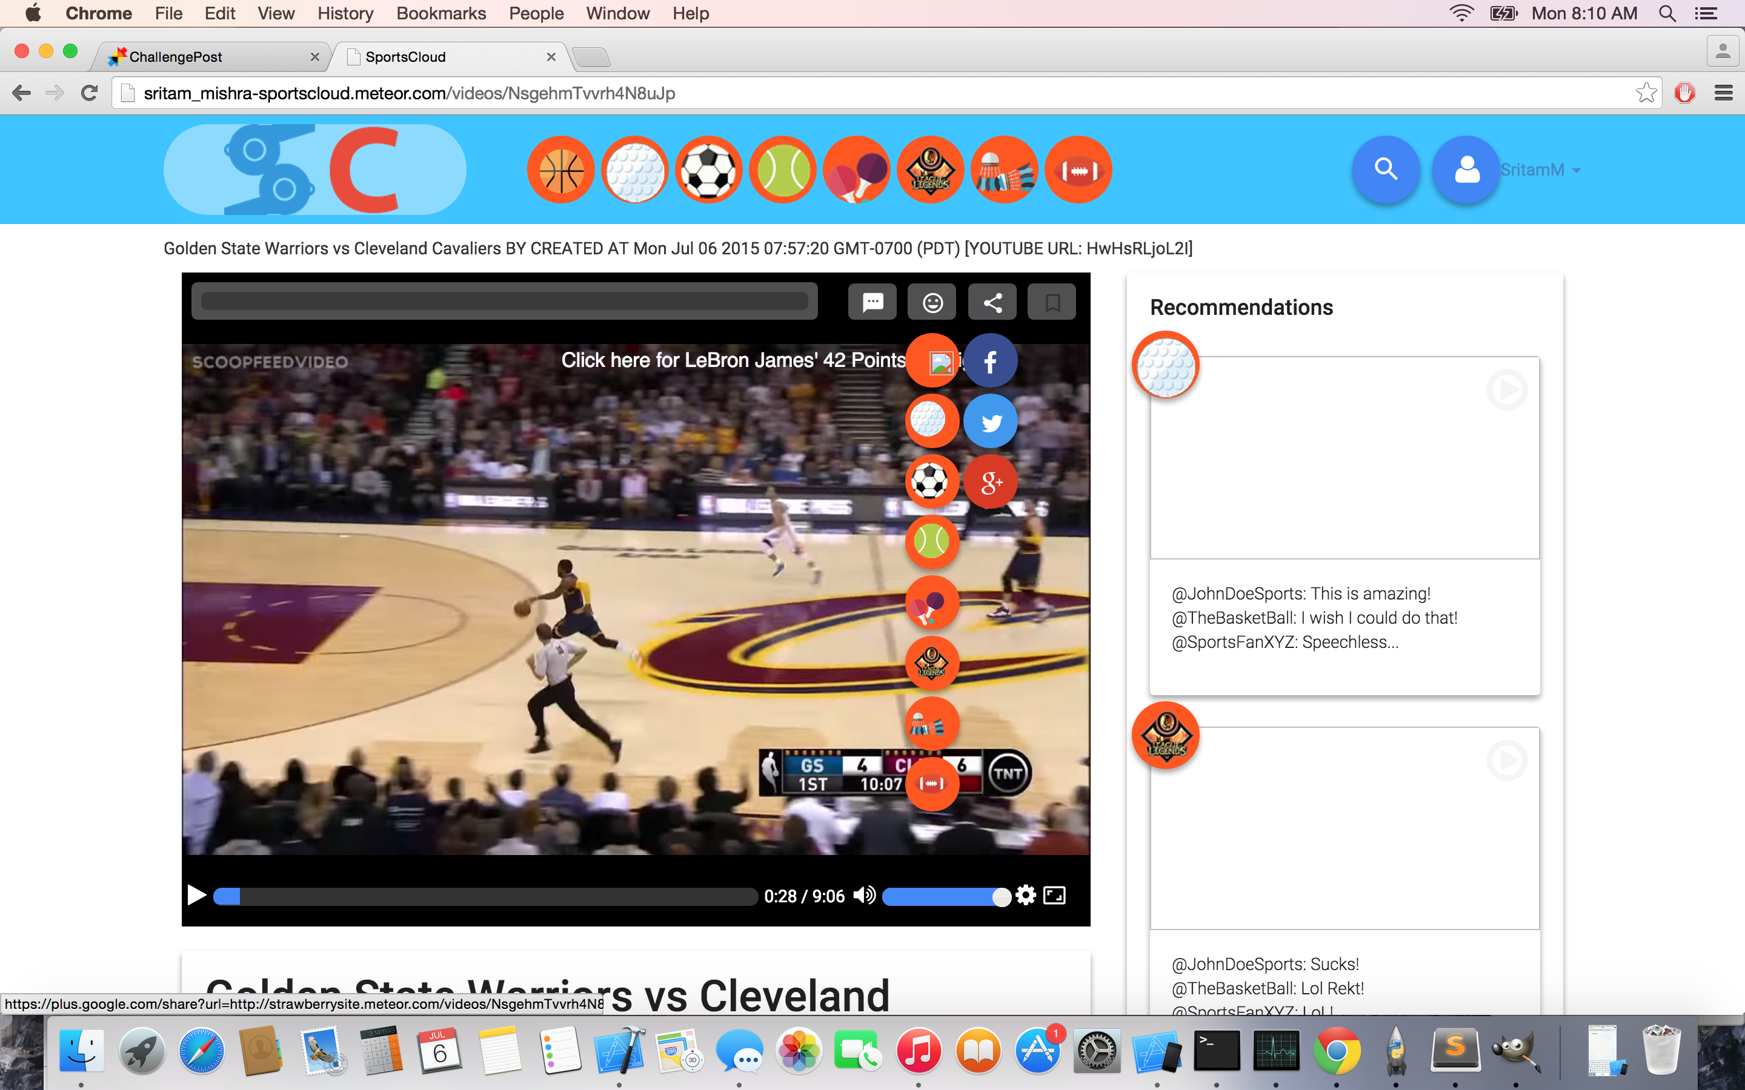1745x1090 pixels.
Task: Play the video
Action: click(x=196, y=896)
